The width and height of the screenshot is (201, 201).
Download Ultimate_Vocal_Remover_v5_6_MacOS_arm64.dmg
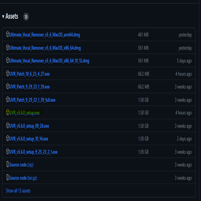(x=45, y=35)
